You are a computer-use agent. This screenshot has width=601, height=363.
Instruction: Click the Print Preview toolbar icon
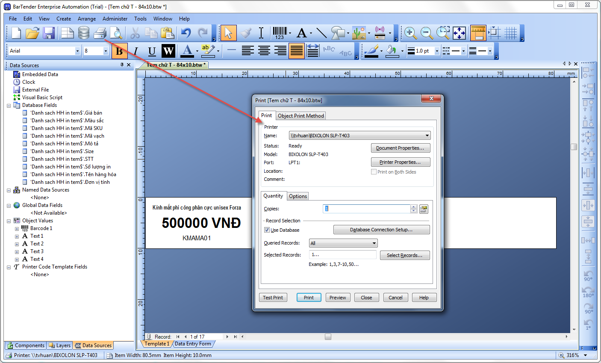(x=116, y=33)
